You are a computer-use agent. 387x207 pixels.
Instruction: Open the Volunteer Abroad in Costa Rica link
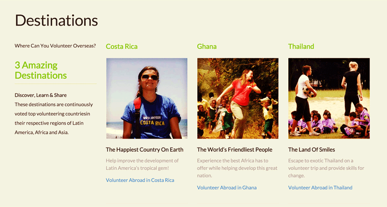click(x=140, y=180)
